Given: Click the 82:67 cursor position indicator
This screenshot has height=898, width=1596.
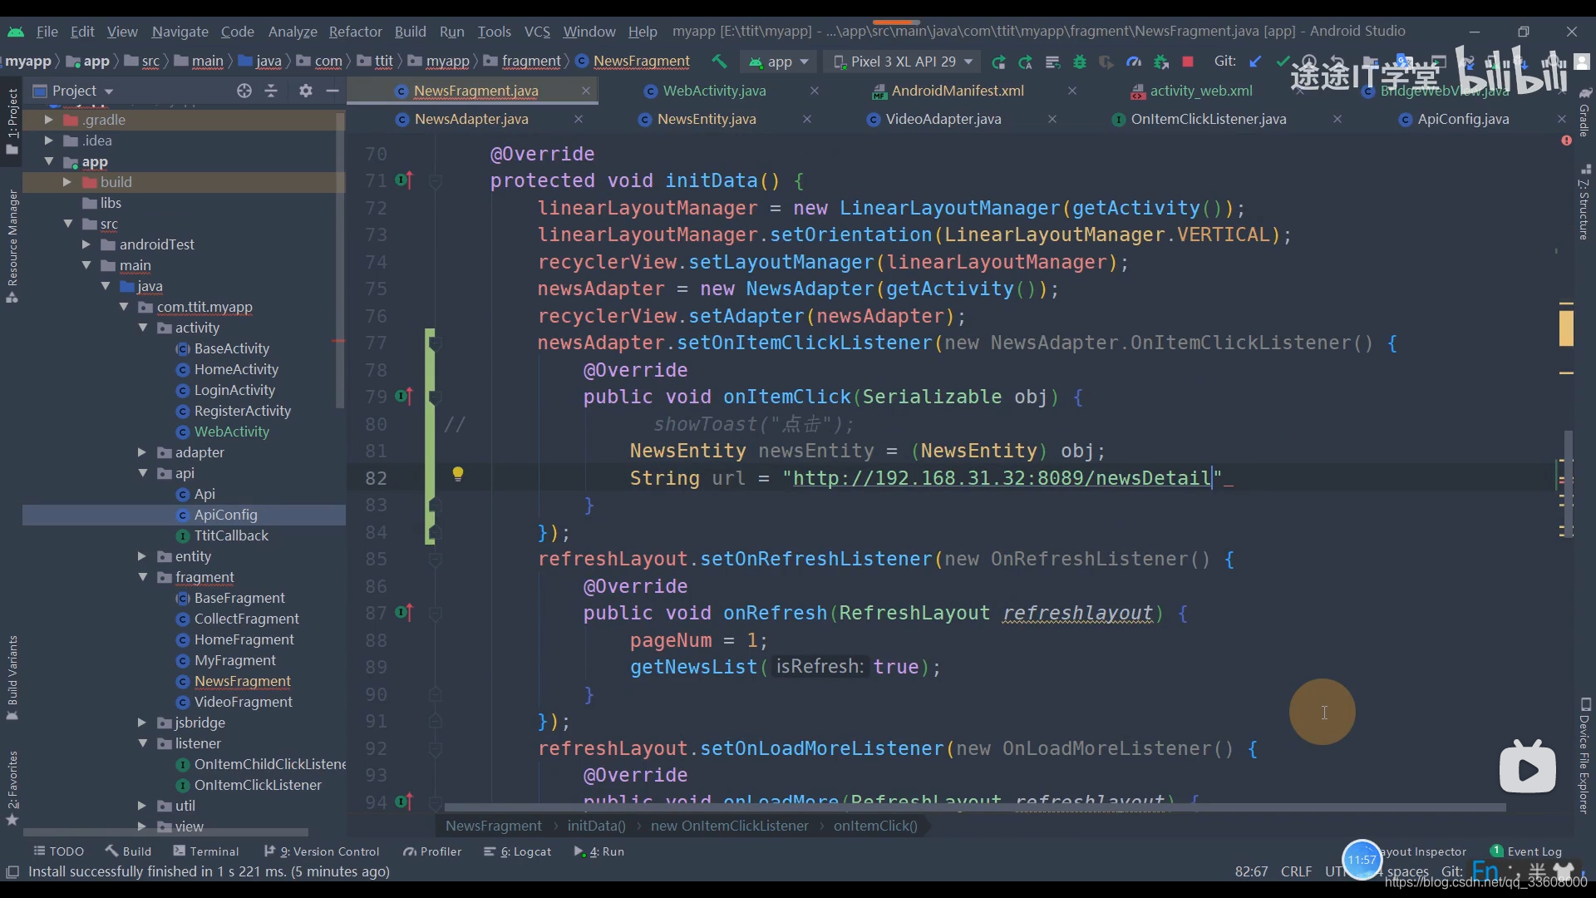Looking at the screenshot, I should [x=1251, y=871].
